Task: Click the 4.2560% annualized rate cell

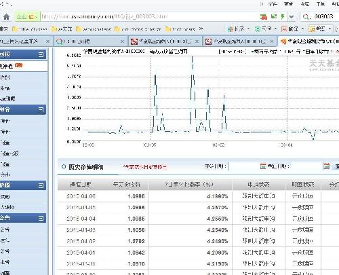Action: [217, 219]
